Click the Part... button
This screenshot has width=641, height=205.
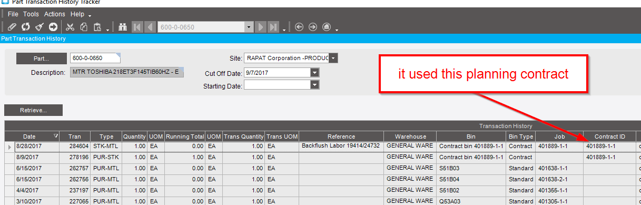(41, 58)
